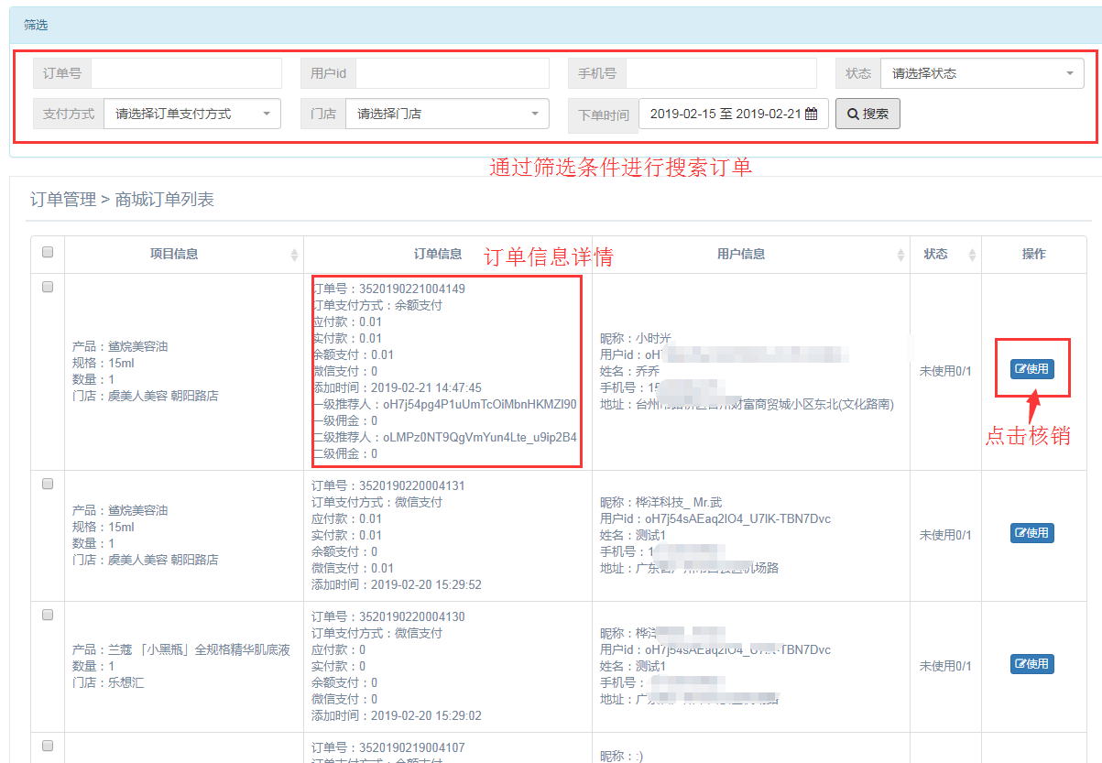
Task: Toggle the select-all checkbox in table header
Action: tap(48, 253)
